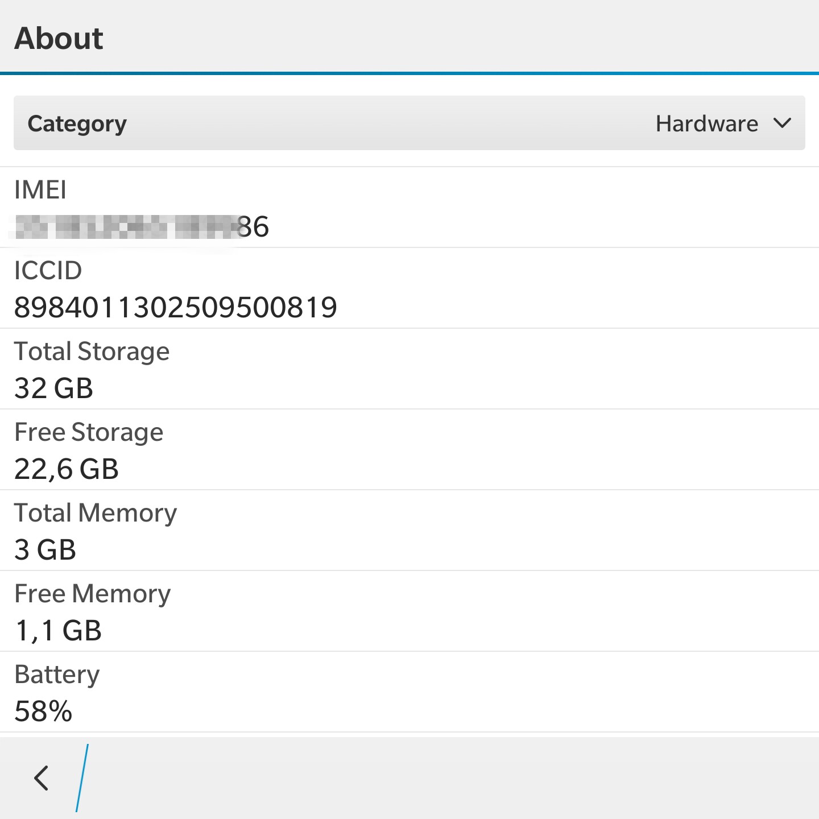Viewport: 819px width, 819px height.
Task: Tap the IMEI number ending in 86
Action: [x=141, y=227]
